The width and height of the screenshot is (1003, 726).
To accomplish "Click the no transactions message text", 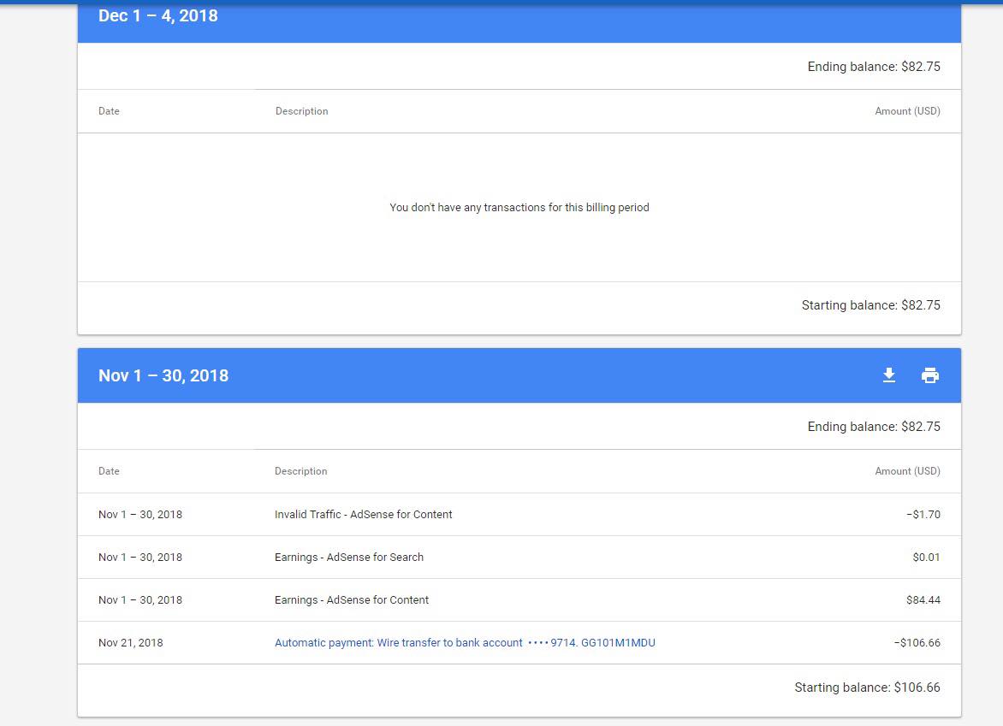I will 519,208.
